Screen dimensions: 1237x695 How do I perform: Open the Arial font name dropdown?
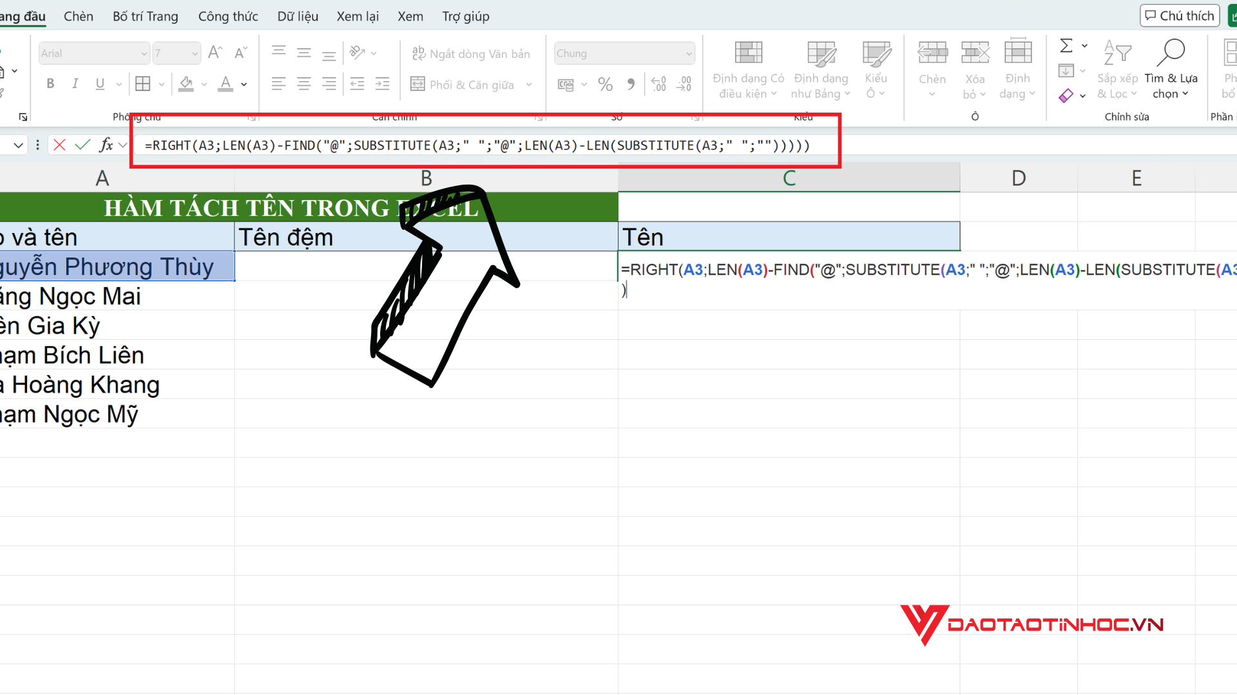coord(144,53)
